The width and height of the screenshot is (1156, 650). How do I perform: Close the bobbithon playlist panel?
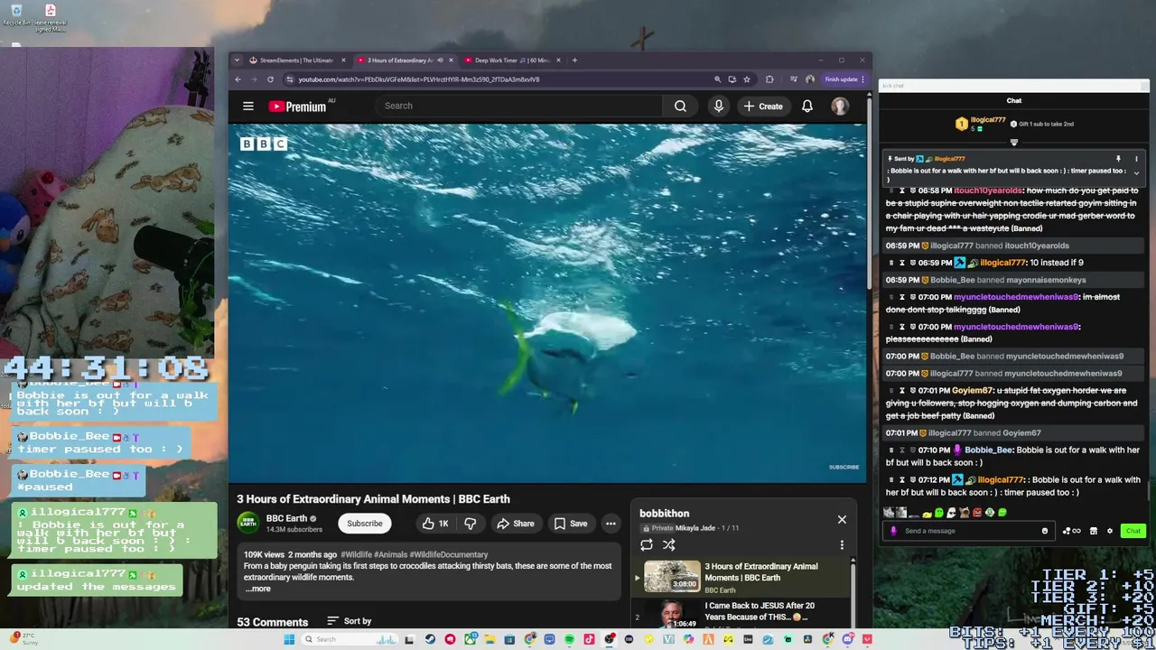coord(842,519)
